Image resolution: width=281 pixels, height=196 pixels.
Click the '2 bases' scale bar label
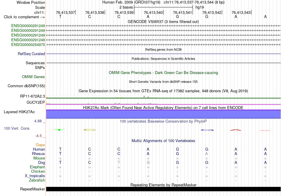(126, 7)
